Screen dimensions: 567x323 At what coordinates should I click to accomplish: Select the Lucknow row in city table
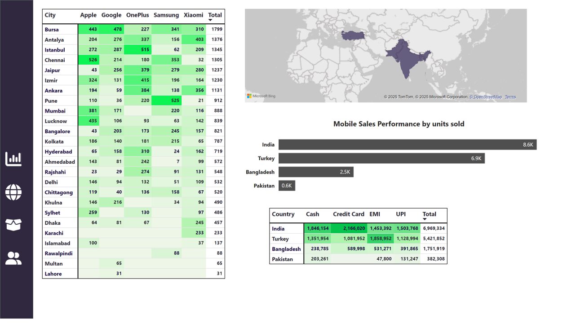click(x=133, y=121)
